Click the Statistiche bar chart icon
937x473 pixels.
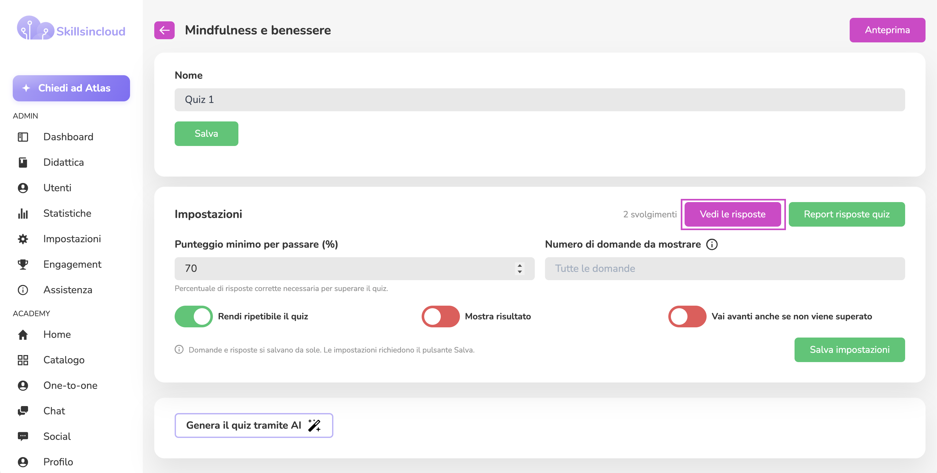coord(23,213)
